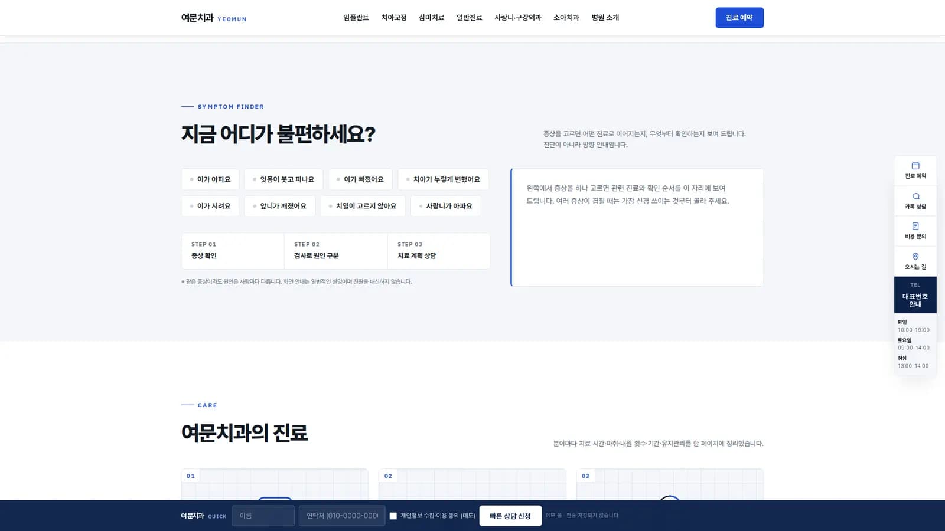Screen dimensions: 945x531
Task: Open the 소아치과 menu
Action: tap(566, 18)
